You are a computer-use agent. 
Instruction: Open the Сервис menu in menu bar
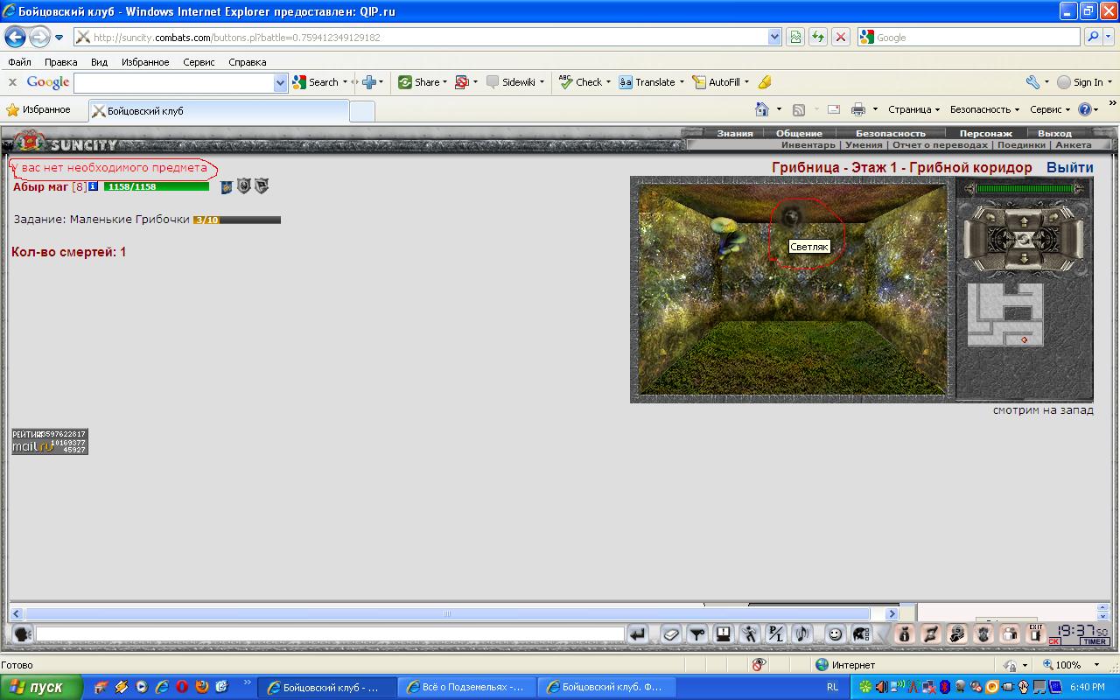[x=199, y=62]
